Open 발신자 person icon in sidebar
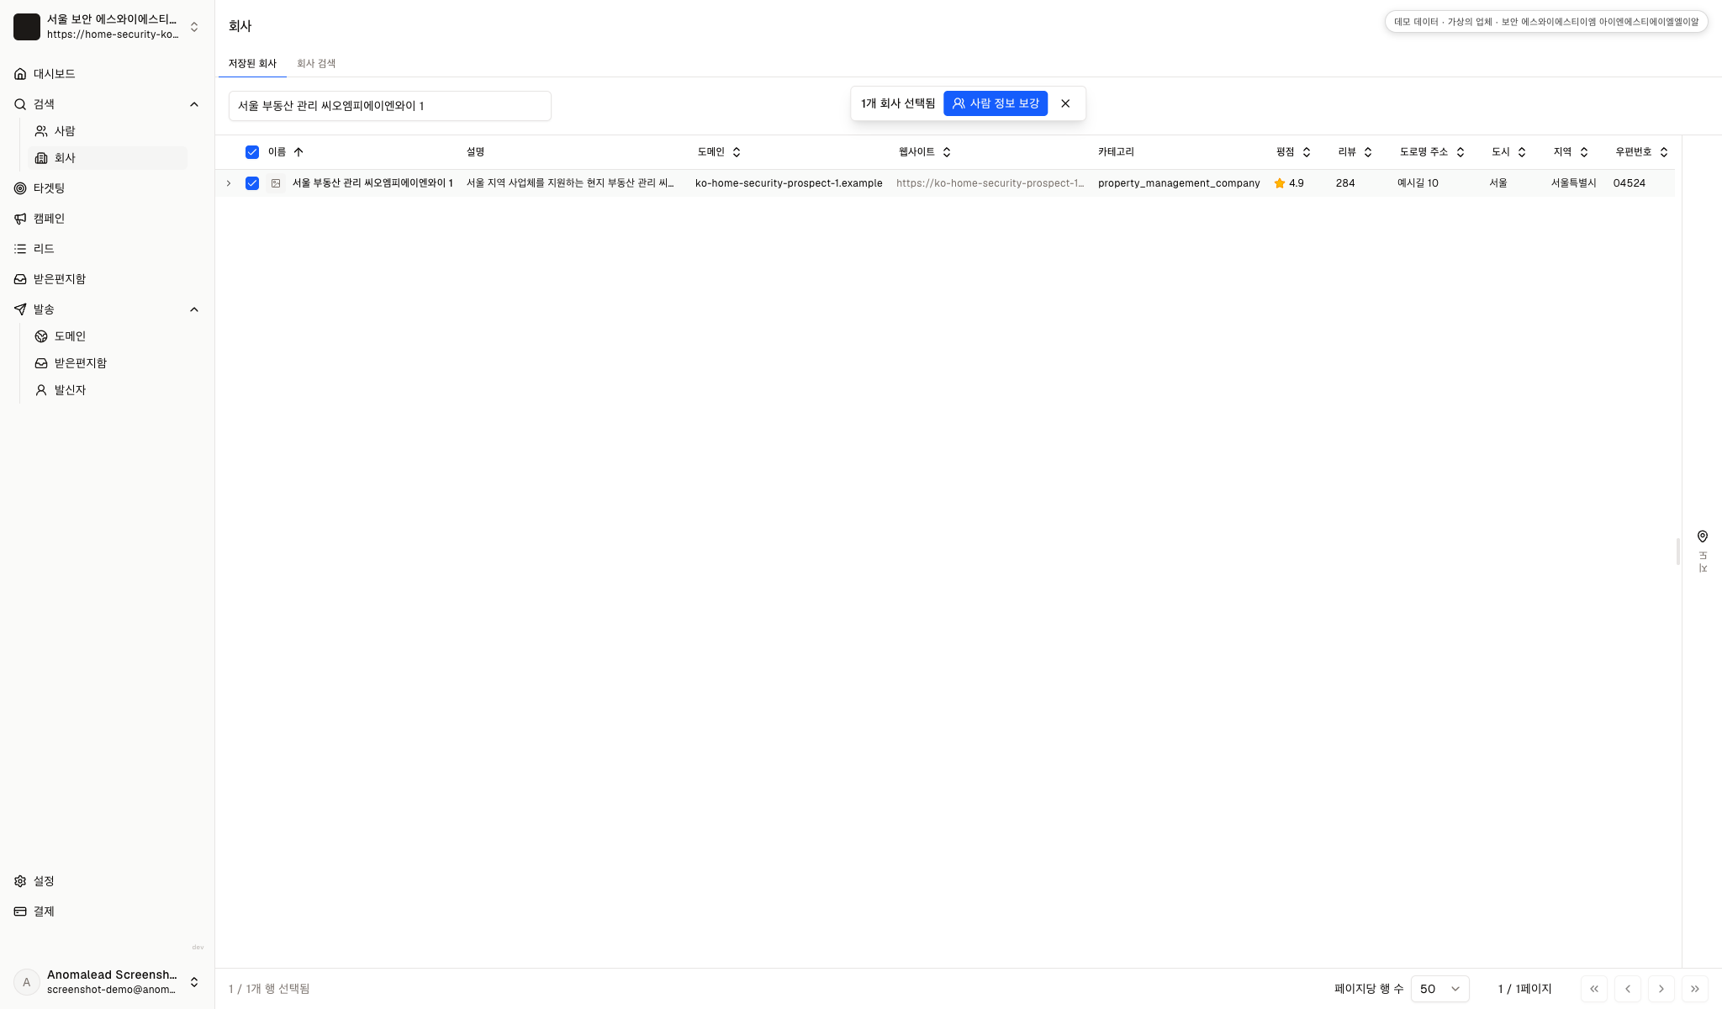Image resolution: width=1722 pixels, height=1009 pixels. [41, 390]
